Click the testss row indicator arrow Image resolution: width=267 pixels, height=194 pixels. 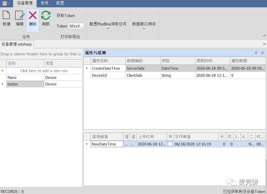click(x=3, y=84)
